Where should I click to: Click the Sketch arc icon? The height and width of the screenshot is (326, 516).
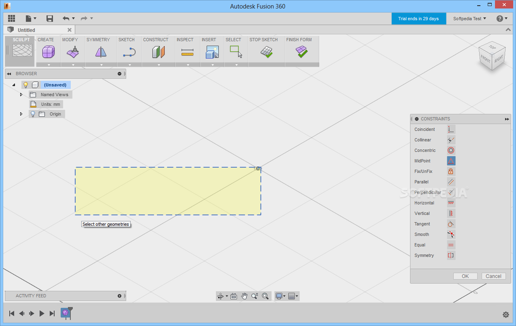pos(129,52)
